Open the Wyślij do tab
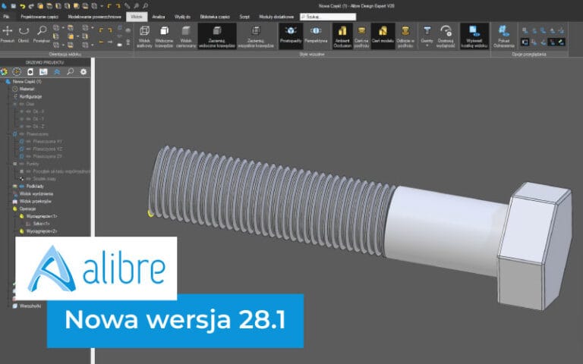 pyautogui.click(x=182, y=17)
